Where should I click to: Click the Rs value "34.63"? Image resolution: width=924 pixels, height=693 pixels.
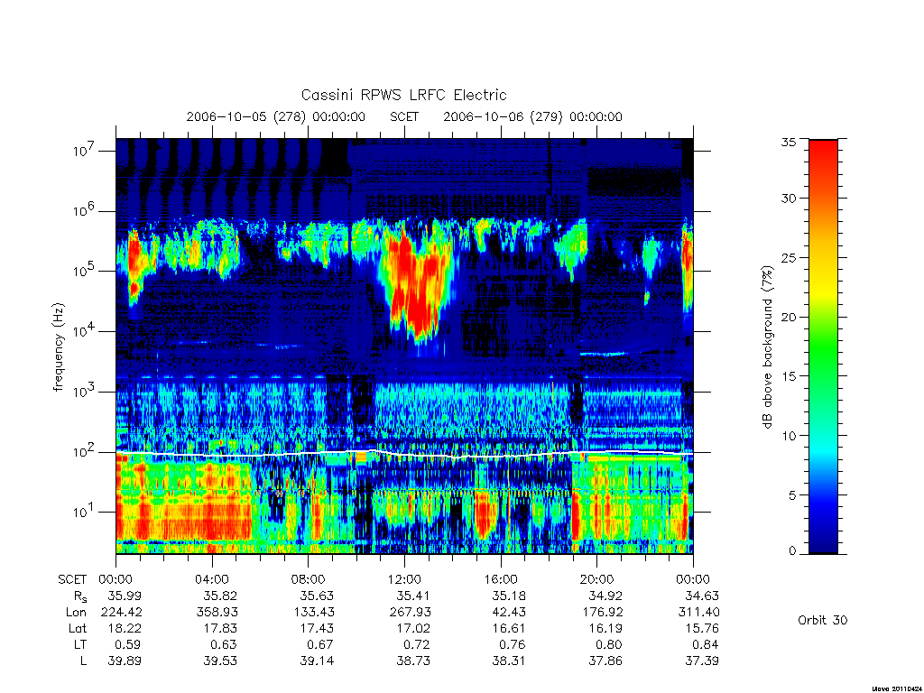(702, 596)
